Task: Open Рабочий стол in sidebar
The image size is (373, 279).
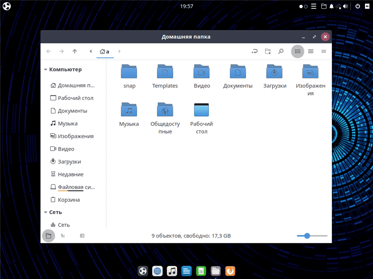Action: 73,98
